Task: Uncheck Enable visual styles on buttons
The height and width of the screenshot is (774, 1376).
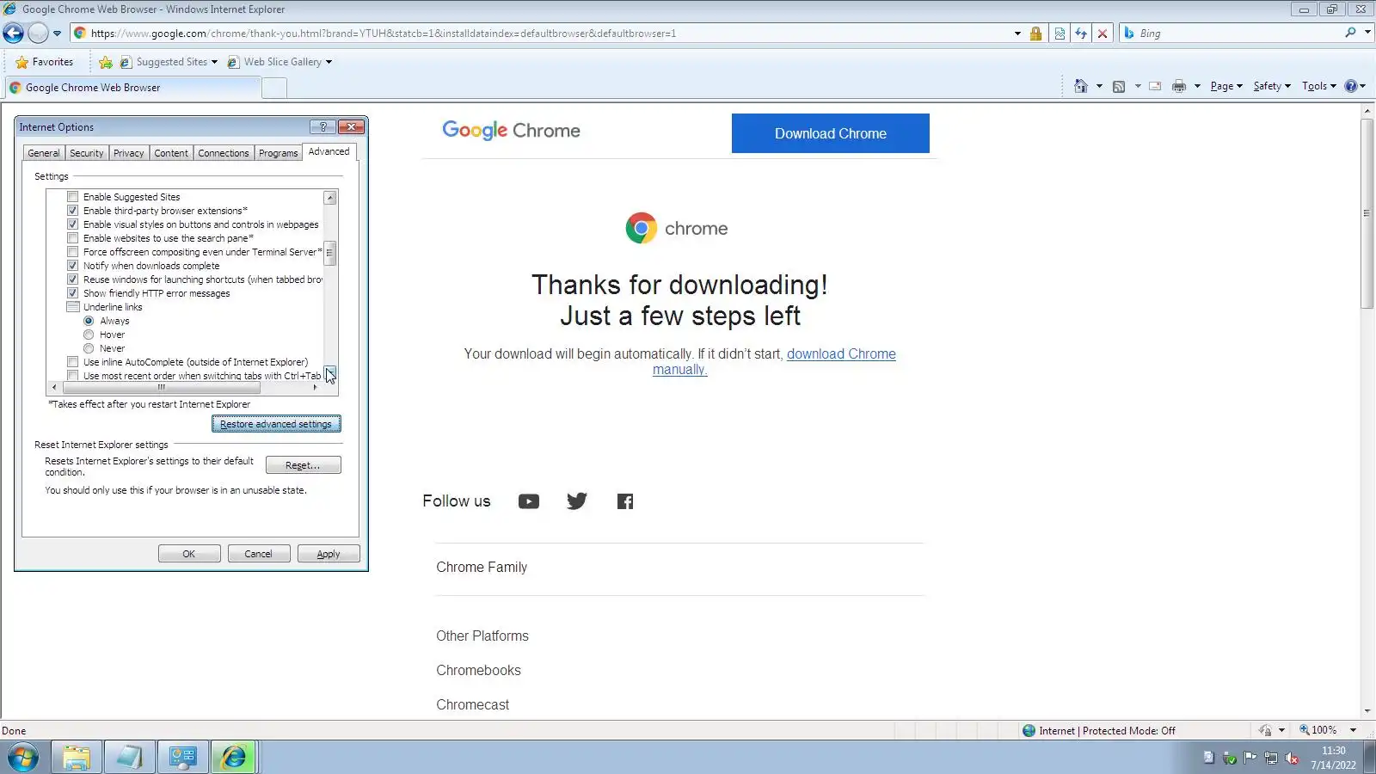Action: click(x=73, y=224)
